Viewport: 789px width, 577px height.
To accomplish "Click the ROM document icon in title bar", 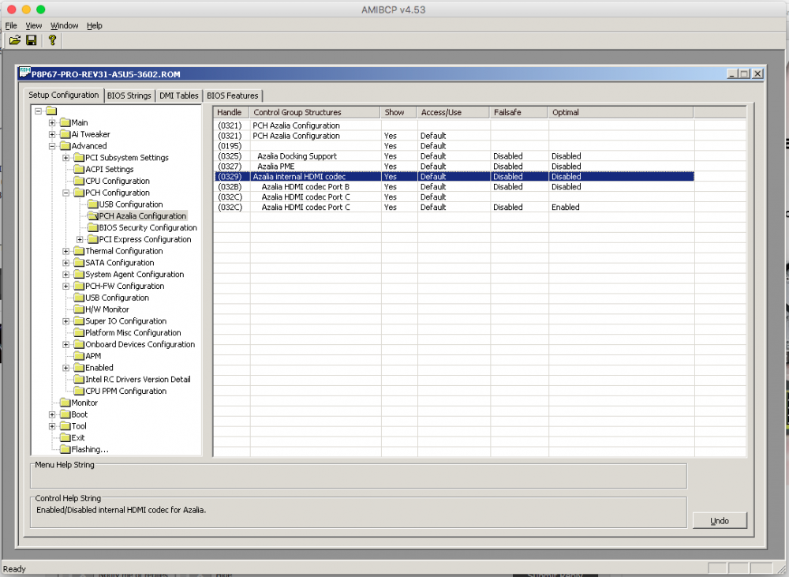I will (x=24, y=73).
